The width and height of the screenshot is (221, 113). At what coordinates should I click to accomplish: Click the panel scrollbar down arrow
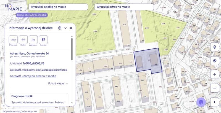[72, 103]
